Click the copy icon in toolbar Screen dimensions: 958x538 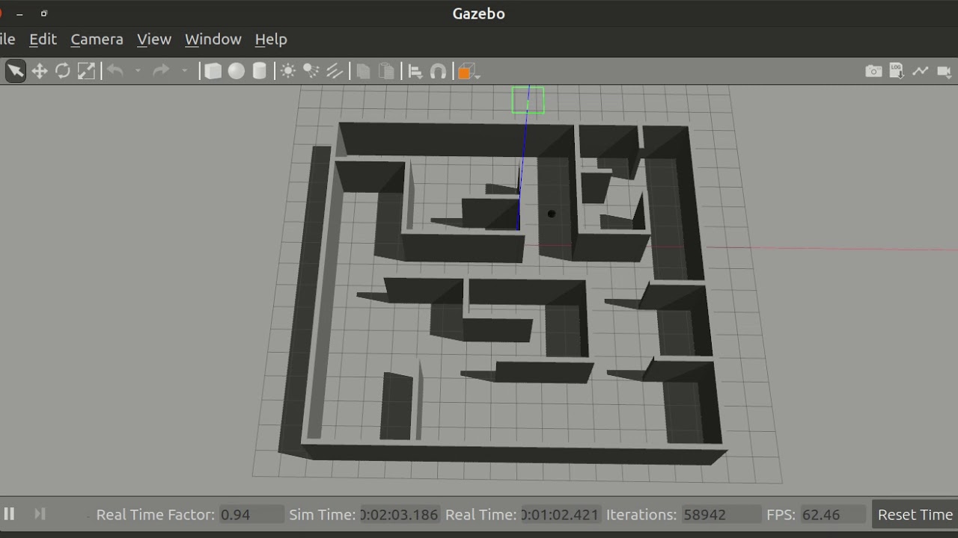tap(363, 71)
